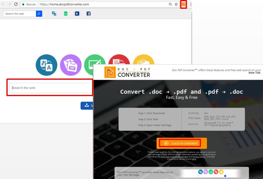This screenshot has width=263, height=179.
Task: Open the translator icon in the toolbar
Action: 54,14
